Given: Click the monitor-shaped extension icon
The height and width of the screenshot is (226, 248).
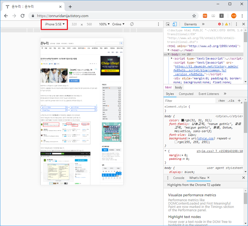Looking at the screenshot, I should point(213,15).
